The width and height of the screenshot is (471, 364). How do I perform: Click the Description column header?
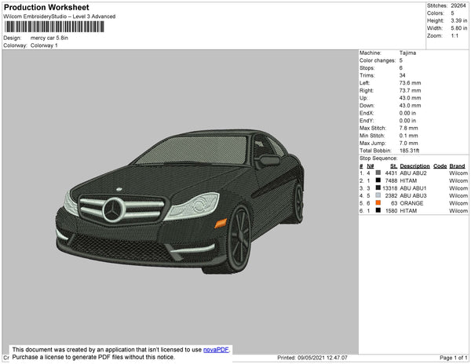pos(414,166)
